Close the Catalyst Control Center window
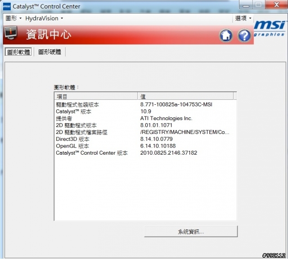The height and width of the screenshot is (259, 288). 276,4
